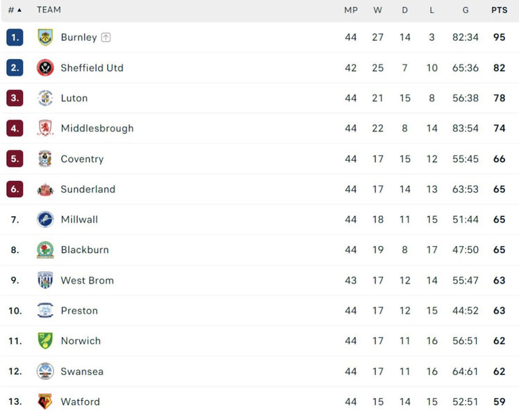This screenshot has height=416, width=519.
Task: Click the Middlesbrough club crest icon
Action: click(45, 128)
